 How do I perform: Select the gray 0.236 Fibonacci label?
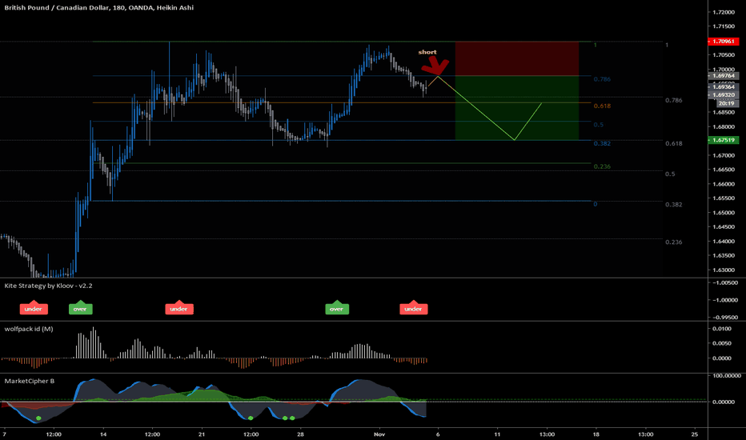[x=673, y=242]
